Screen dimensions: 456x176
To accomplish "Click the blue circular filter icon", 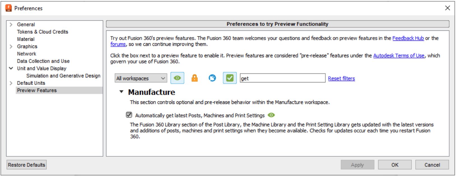I will click(x=212, y=78).
